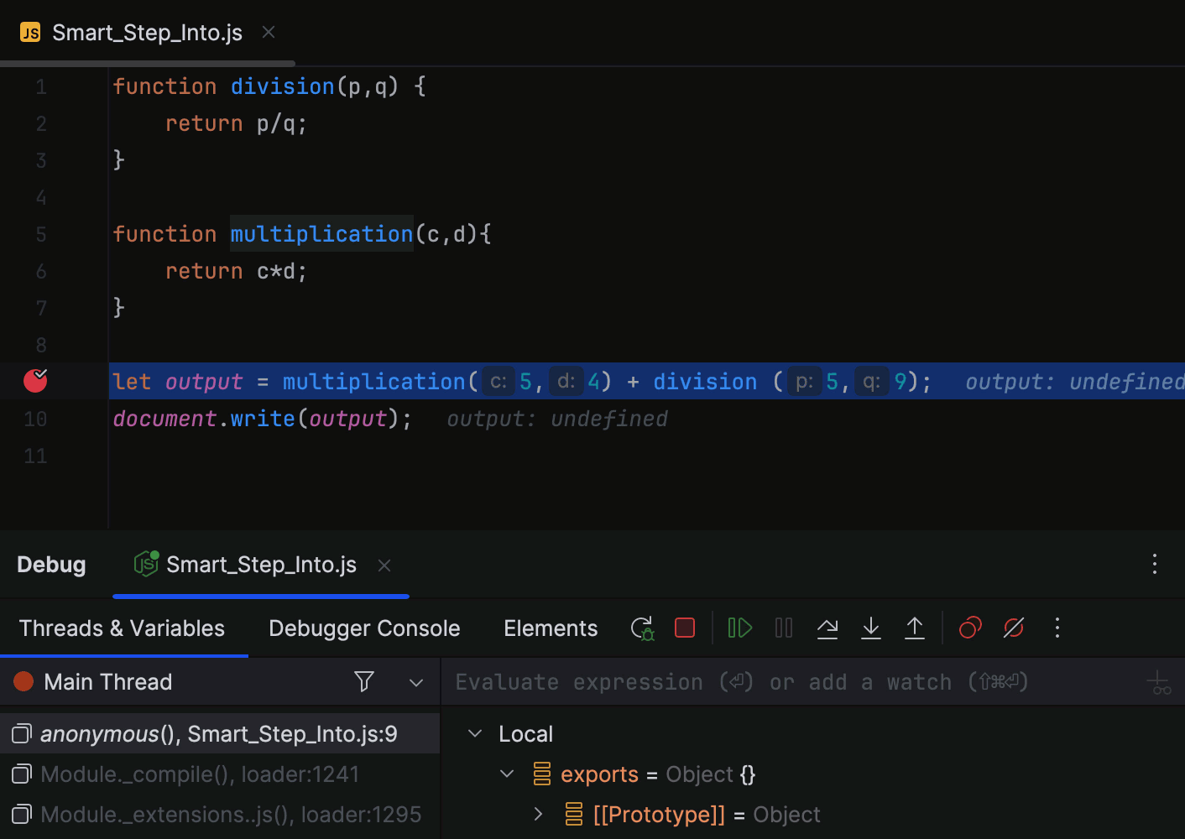1185x839 pixels.
Task: Open the Elements tab
Action: (550, 628)
